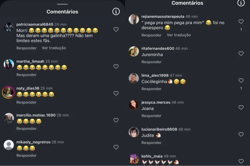Image resolution: width=250 pixels, height=166 pixels.
Task: Like rejianemassoterapeuta's comment
Action: click(241, 22)
